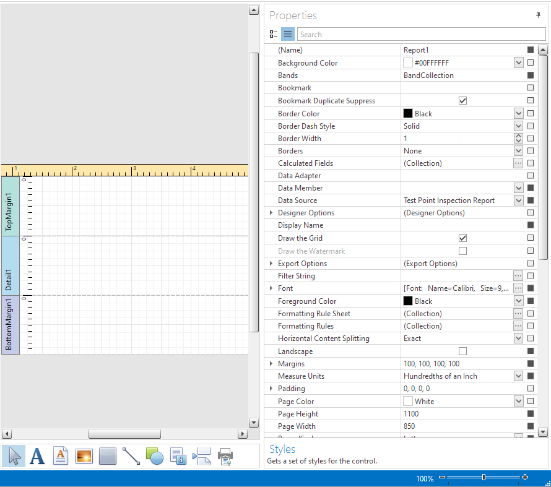This screenshot has height=487, width=551.
Task: Open the Measure Units dropdown
Action: 519,376
